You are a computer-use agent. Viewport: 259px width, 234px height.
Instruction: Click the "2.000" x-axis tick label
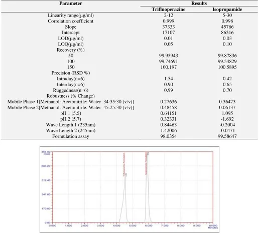[84, 226]
